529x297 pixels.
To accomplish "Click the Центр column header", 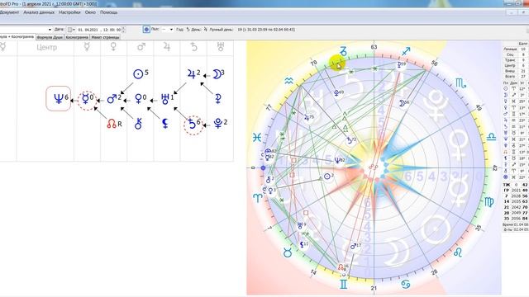I will [x=46, y=48].
